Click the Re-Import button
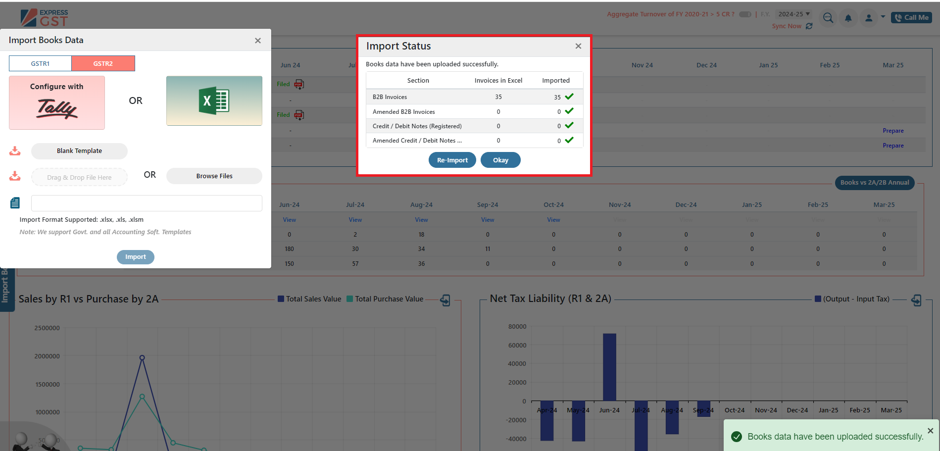The width and height of the screenshot is (940, 451). 452,160
